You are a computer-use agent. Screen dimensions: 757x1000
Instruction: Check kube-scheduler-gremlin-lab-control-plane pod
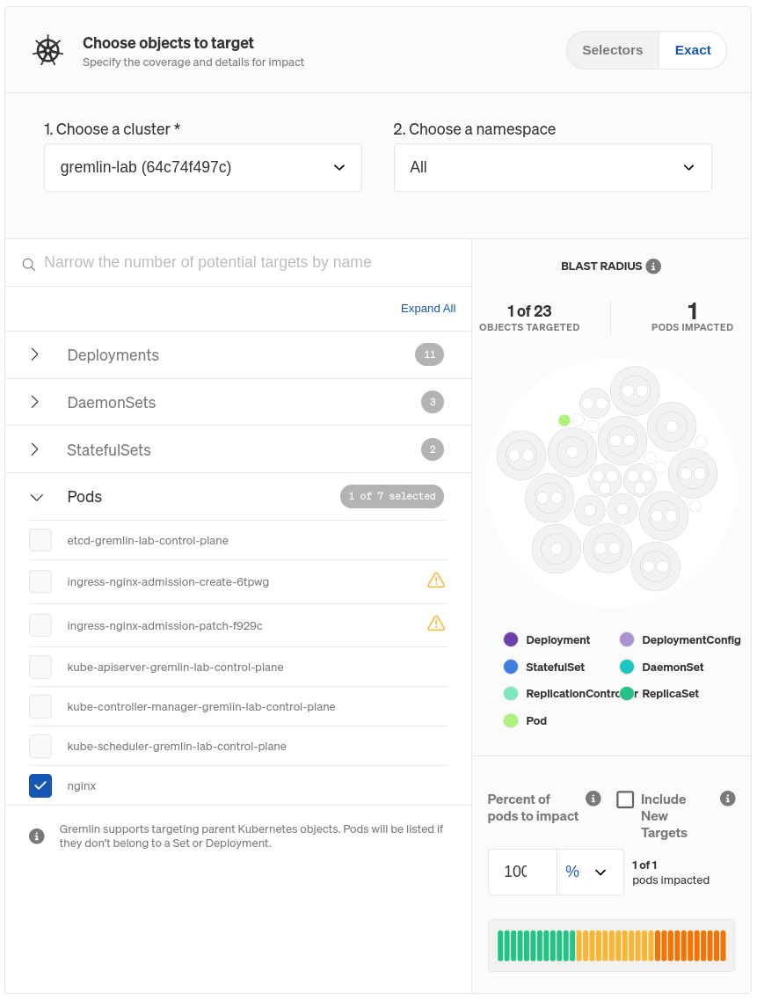coord(40,746)
